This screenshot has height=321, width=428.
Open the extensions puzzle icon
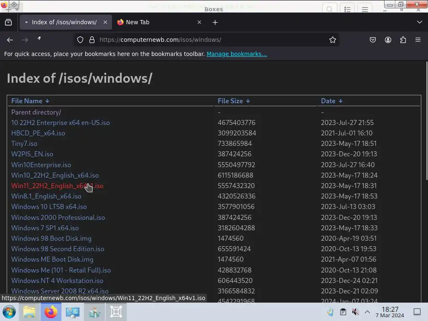pyautogui.click(x=403, y=40)
